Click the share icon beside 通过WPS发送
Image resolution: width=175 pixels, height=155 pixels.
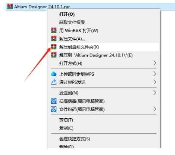point(54,82)
